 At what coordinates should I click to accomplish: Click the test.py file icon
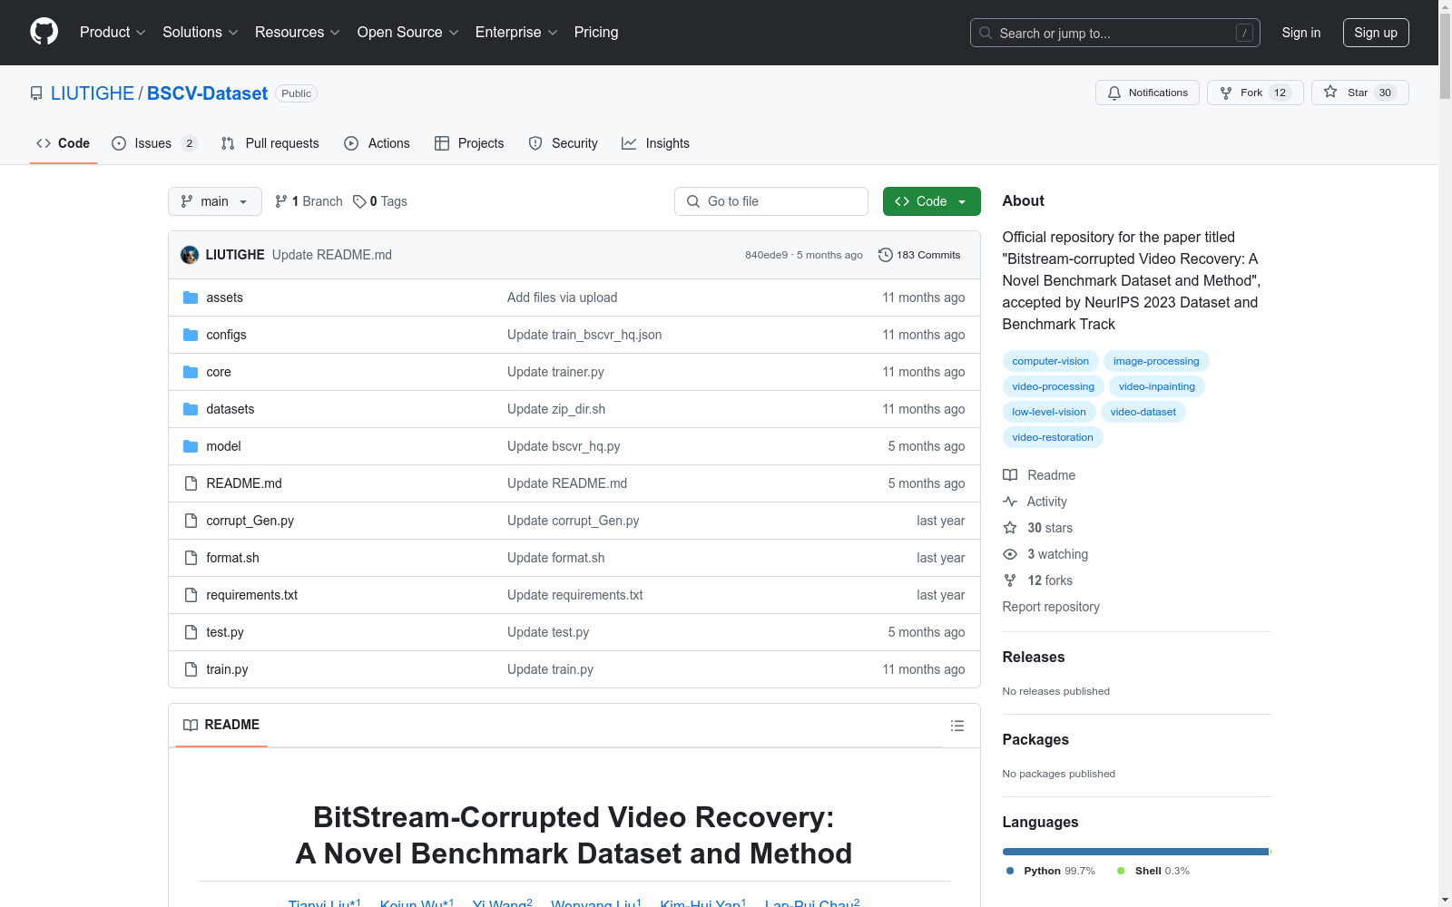pos(191,632)
